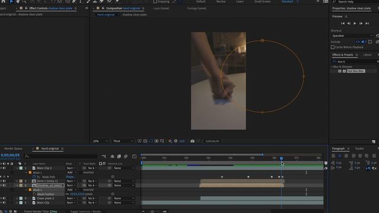Click the effects search field
This screenshot has height=213, width=379.
[x=356, y=62]
